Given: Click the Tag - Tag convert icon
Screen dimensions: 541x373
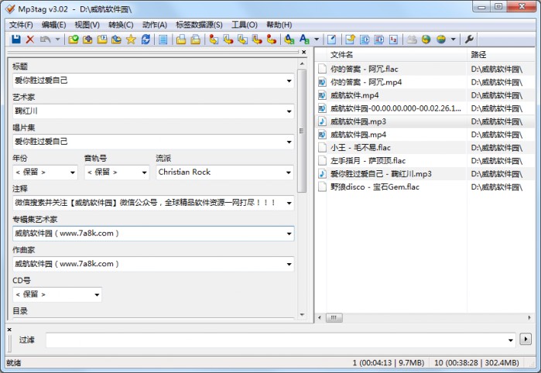Looking at the screenshot, I should (272, 39).
